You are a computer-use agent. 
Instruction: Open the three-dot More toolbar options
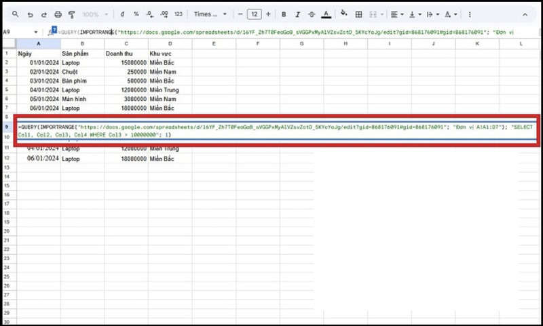point(470,14)
